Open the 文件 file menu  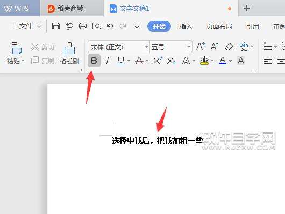tap(25, 26)
